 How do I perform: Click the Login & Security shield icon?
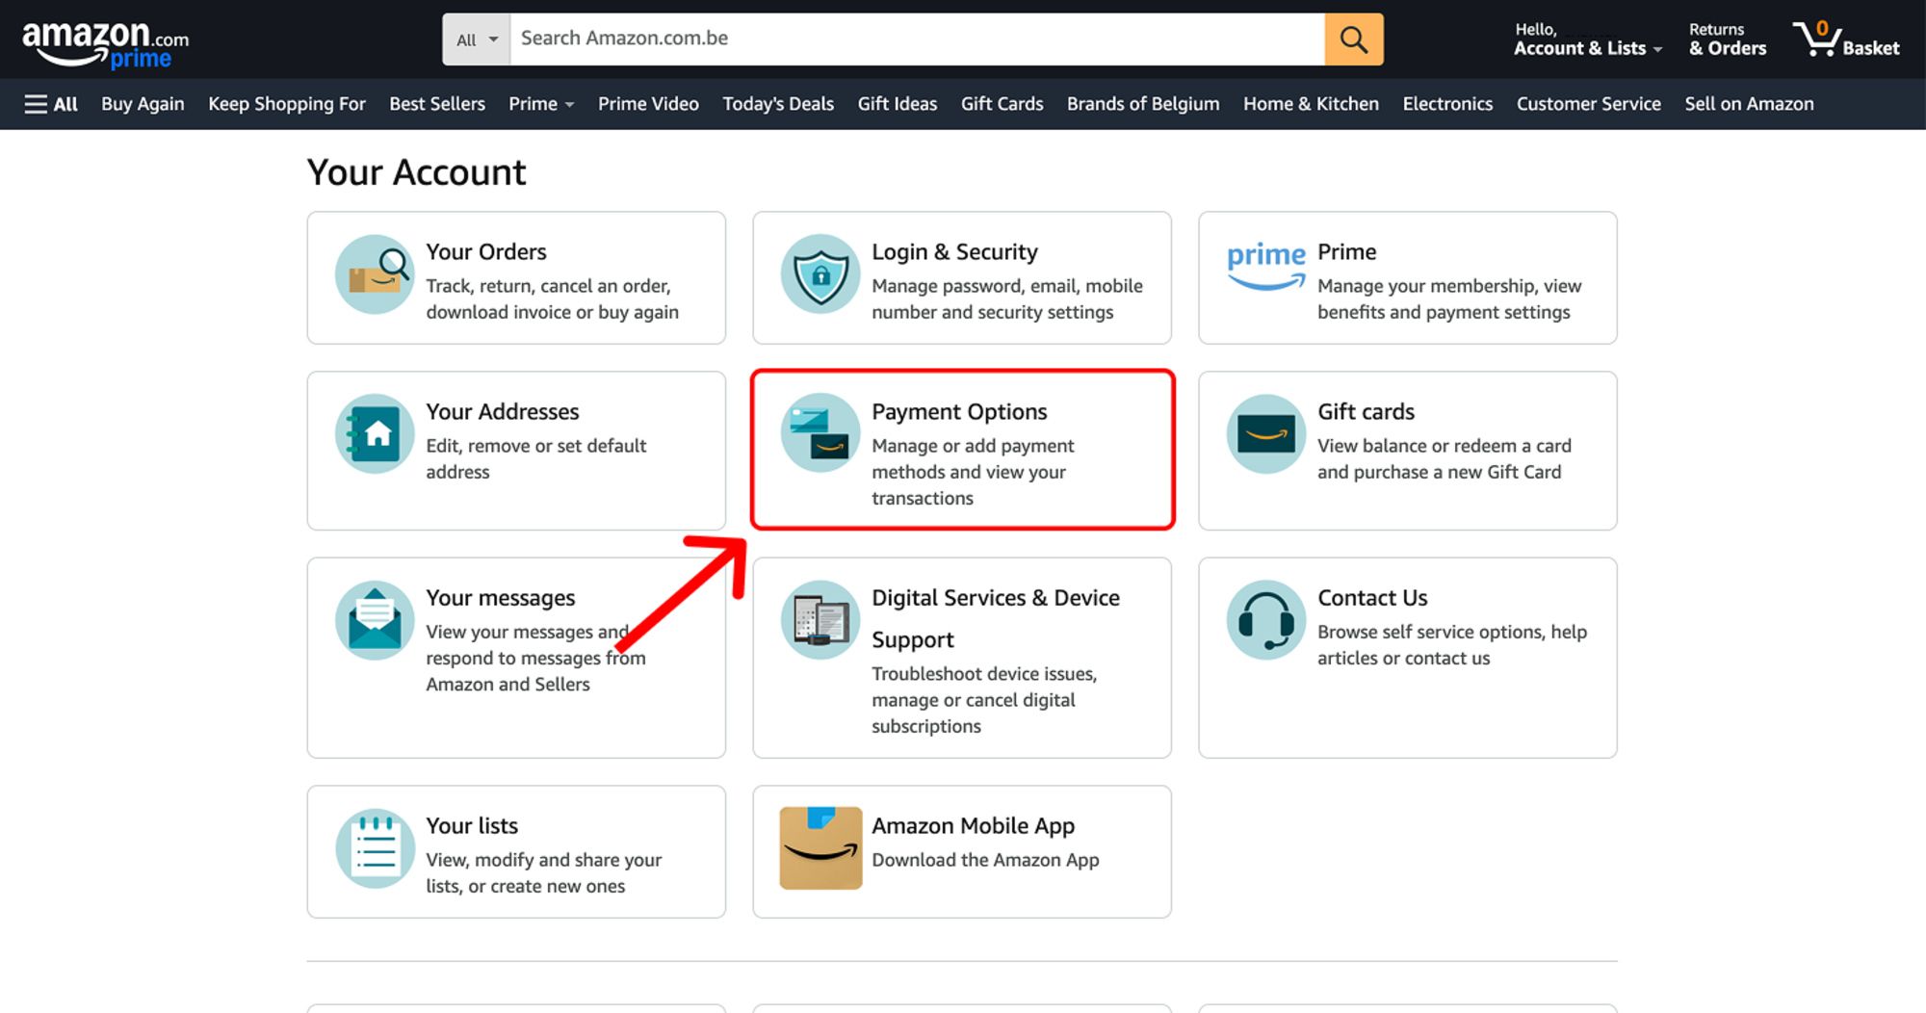[x=820, y=274]
